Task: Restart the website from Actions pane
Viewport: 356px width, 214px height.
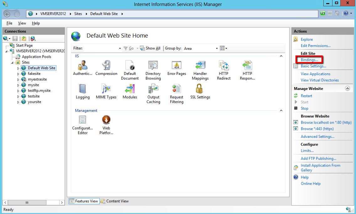Action: click(306, 96)
